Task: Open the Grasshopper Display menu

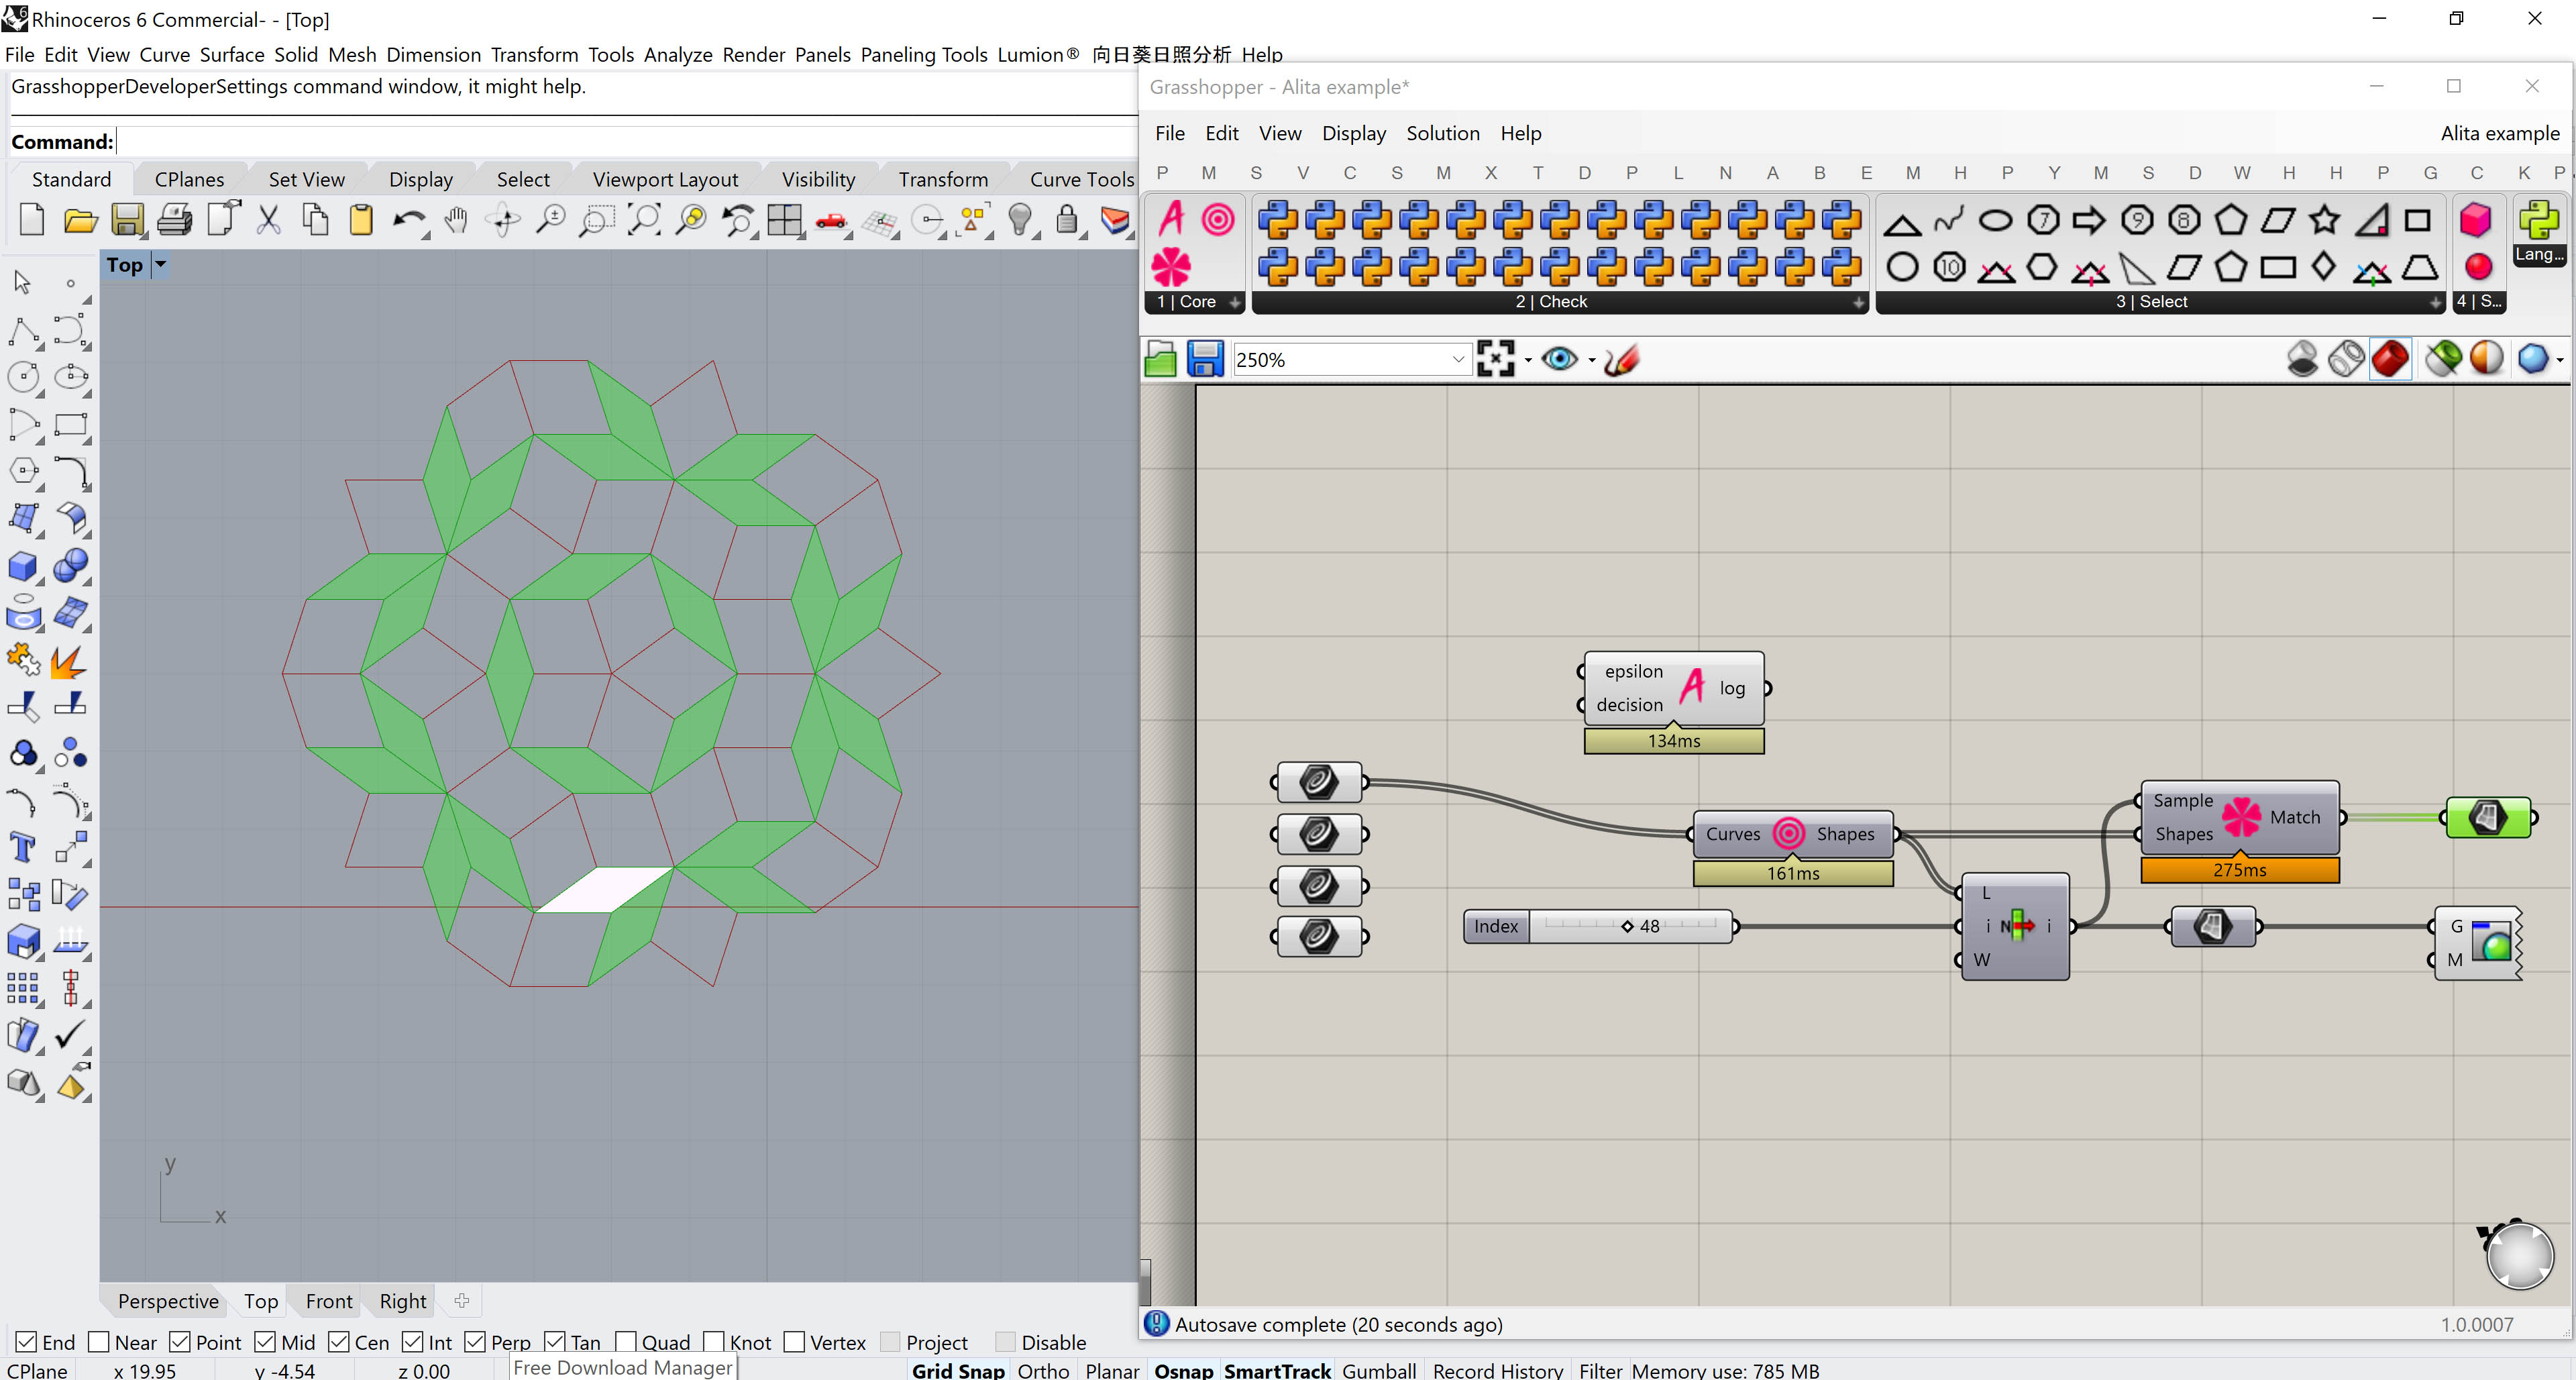Action: tap(1353, 133)
